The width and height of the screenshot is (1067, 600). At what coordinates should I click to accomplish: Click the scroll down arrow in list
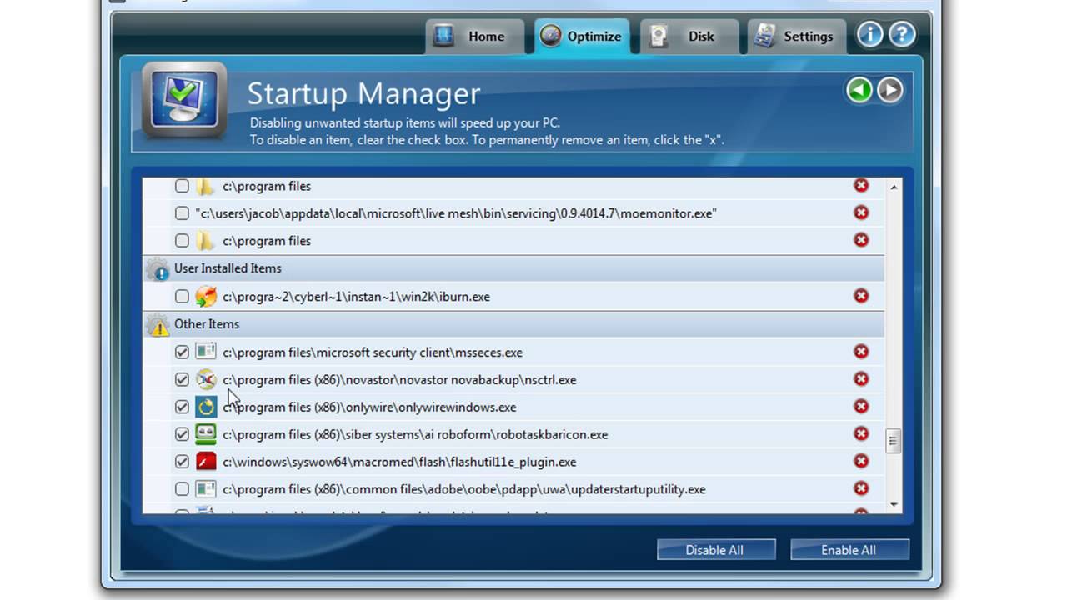pos(894,504)
